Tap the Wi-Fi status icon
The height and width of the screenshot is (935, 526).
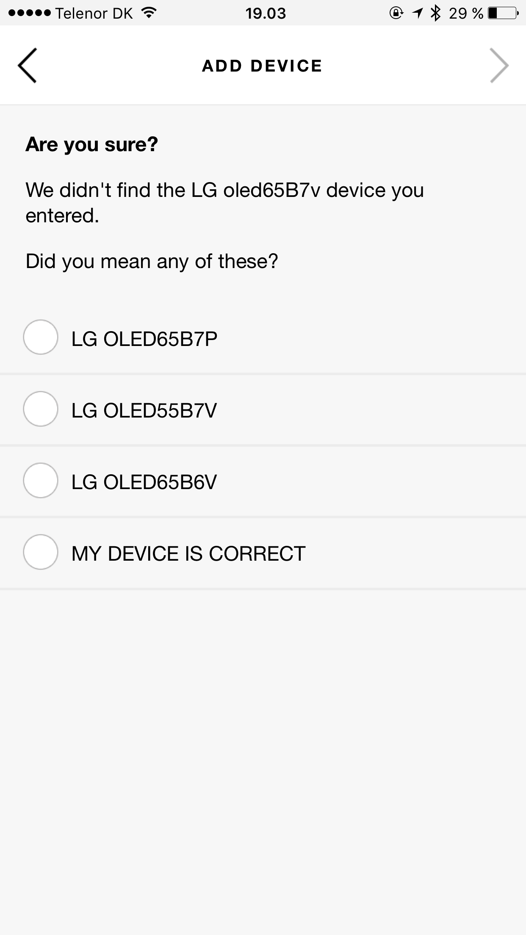(x=149, y=13)
